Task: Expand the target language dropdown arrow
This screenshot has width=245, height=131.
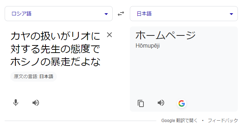Action: click(x=231, y=14)
